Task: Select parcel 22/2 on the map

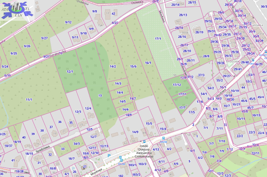Action: (x=240, y=136)
